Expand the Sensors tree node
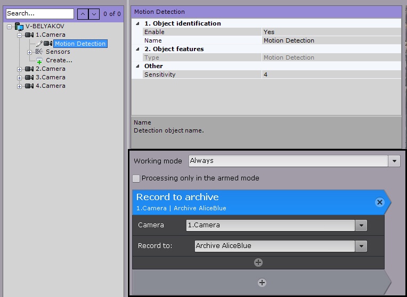The width and height of the screenshot is (407, 297). 30,52
